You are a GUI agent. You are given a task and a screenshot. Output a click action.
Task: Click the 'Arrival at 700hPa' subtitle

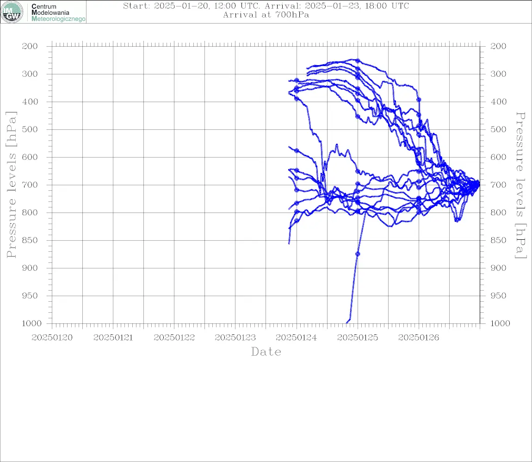pos(266,15)
